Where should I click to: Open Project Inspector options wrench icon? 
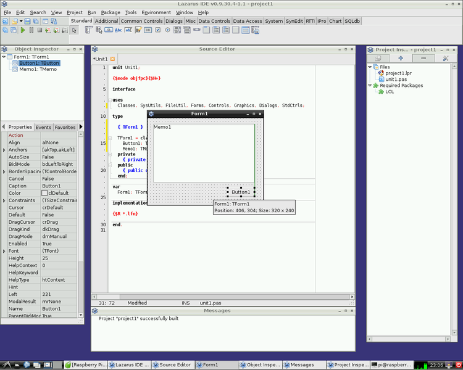click(445, 58)
